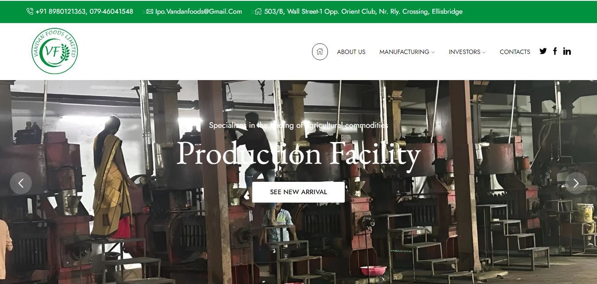
Task: Click the Wall Street-1 Ellisbridge address text
Action: (363, 12)
